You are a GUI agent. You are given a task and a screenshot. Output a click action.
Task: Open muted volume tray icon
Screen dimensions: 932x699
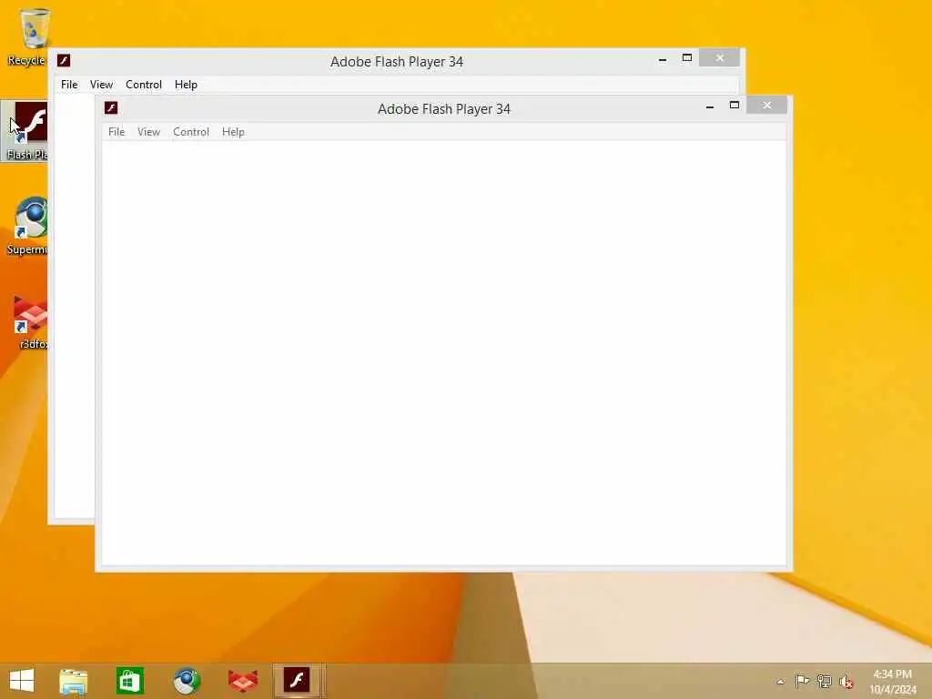(x=846, y=682)
